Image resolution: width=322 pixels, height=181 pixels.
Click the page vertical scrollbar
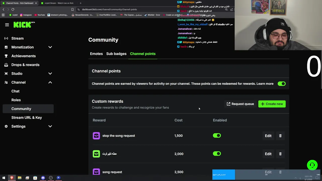pos(321,69)
